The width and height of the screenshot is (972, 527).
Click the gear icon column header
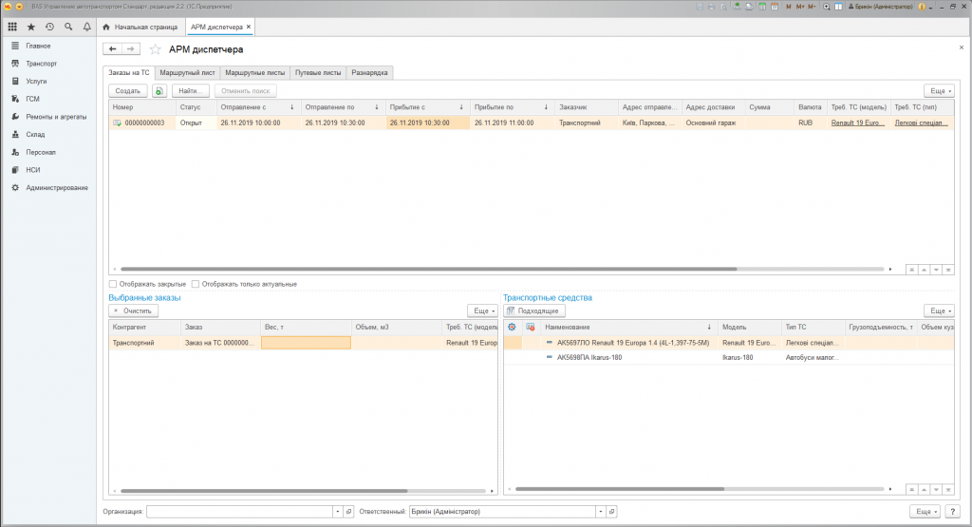pos(512,327)
